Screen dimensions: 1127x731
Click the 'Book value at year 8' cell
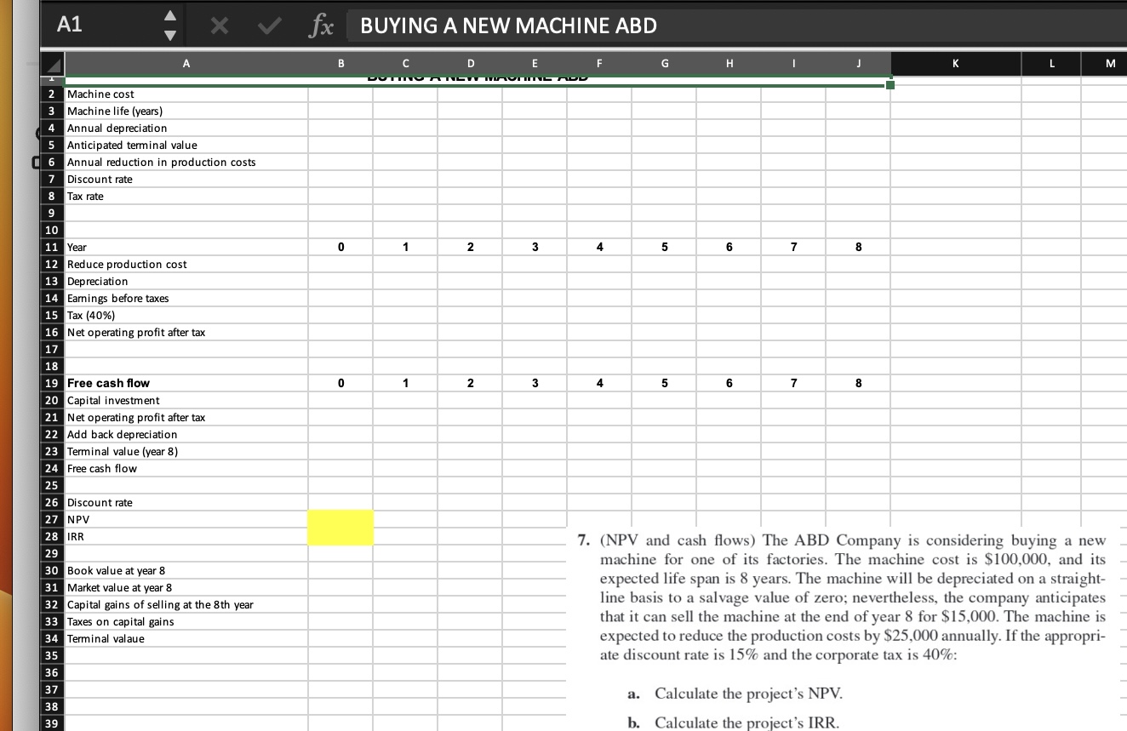pos(186,570)
